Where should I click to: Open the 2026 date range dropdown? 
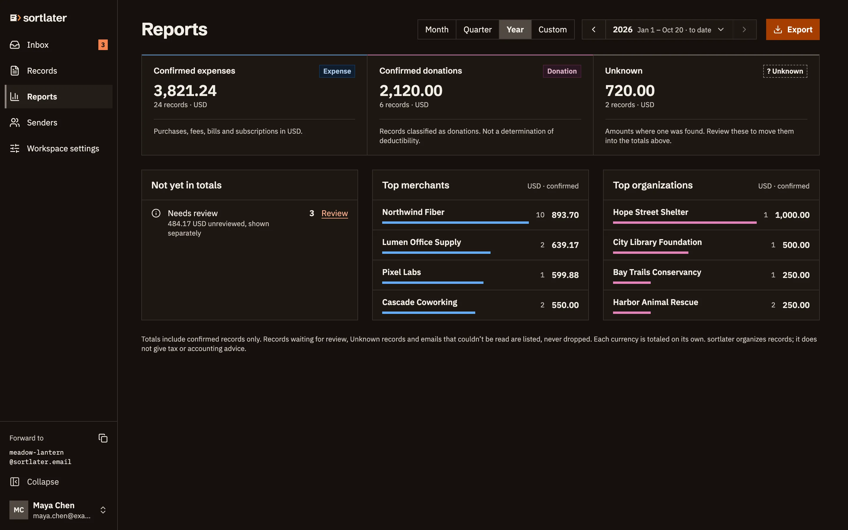point(669,29)
